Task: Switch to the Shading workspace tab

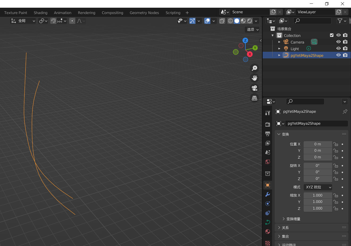Action: pyautogui.click(x=40, y=13)
